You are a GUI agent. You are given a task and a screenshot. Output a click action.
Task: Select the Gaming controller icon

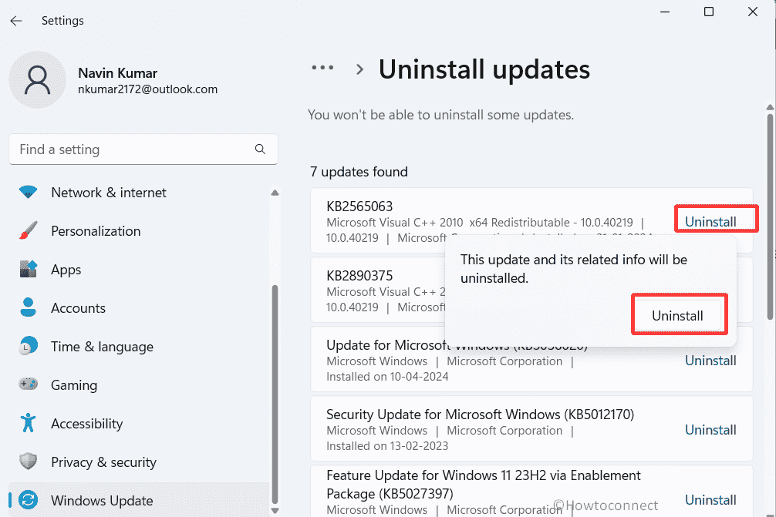click(x=29, y=384)
